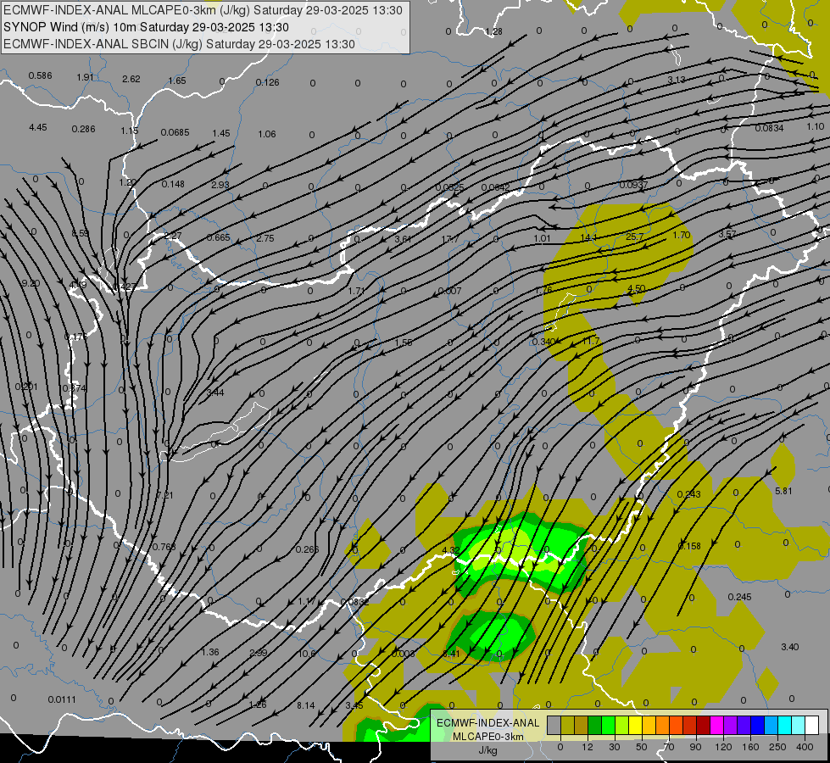830x763 pixels.
Task: Click the map value 2.75
Action: coord(265,238)
